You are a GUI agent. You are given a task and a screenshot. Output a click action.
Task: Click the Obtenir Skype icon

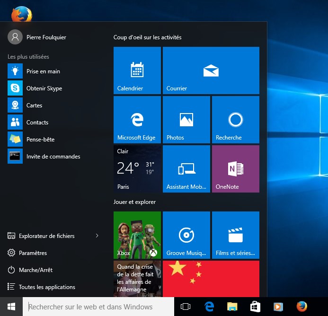point(15,88)
